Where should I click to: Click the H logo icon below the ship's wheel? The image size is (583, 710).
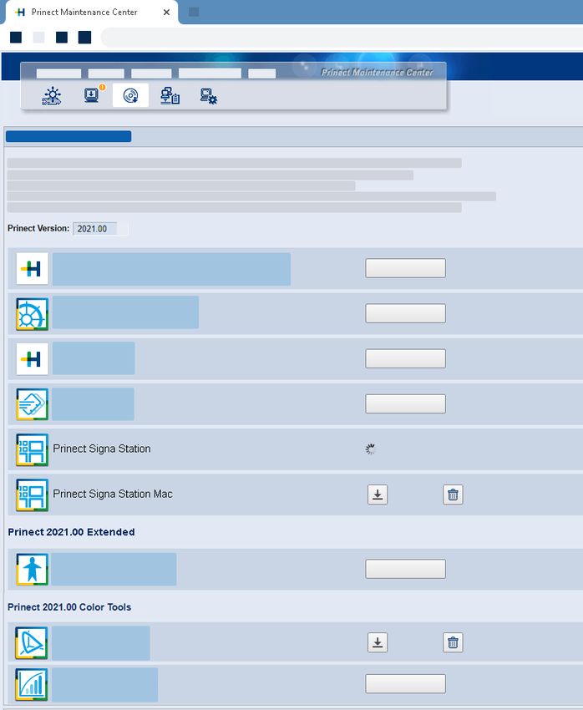32,359
